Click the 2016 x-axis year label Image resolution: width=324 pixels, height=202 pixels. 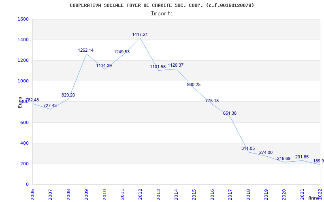click(x=212, y=194)
